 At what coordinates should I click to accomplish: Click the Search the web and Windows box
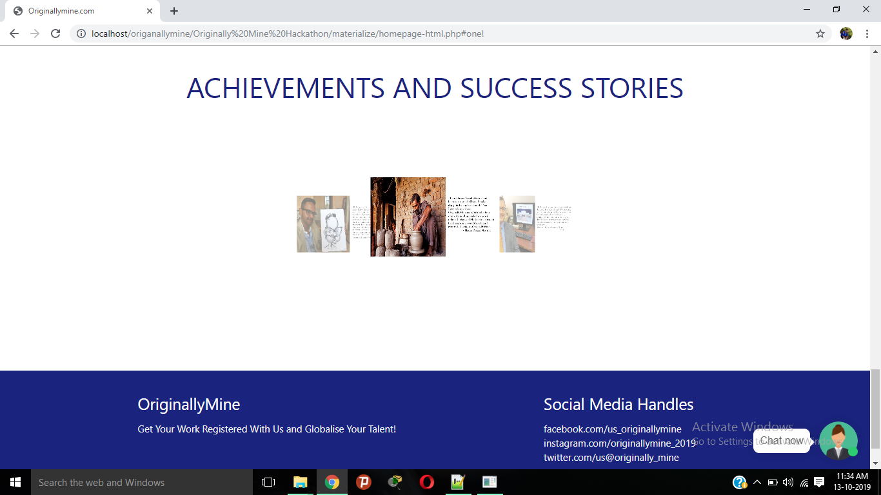142,482
